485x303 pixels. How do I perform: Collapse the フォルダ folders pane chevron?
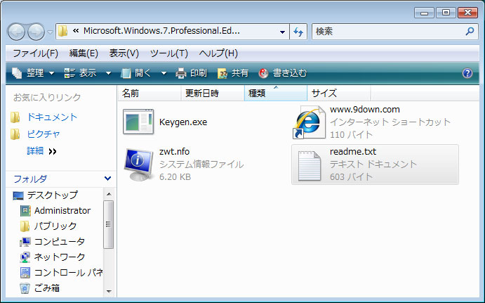click(x=107, y=179)
